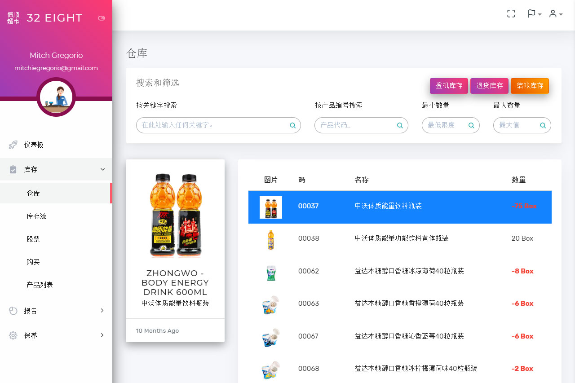Enter fullscreen mode with the top bar icon
The width and height of the screenshot is (575, 383).
coord(511,14)
